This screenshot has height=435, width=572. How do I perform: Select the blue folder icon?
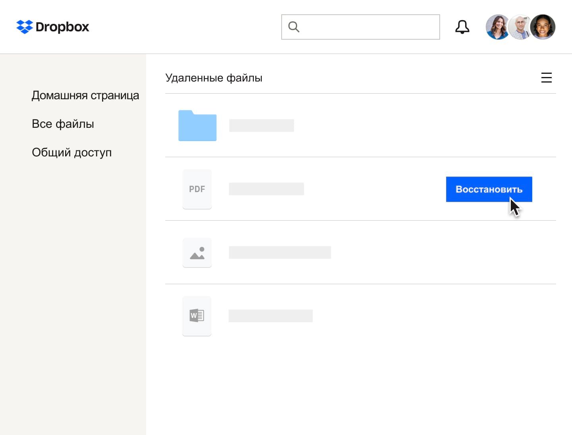point(197,125)
